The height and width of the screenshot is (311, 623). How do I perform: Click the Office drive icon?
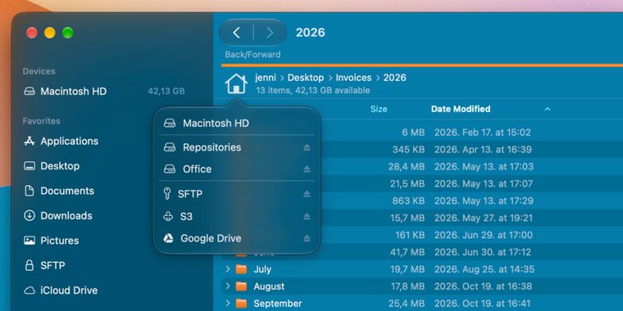click(170, 169)
